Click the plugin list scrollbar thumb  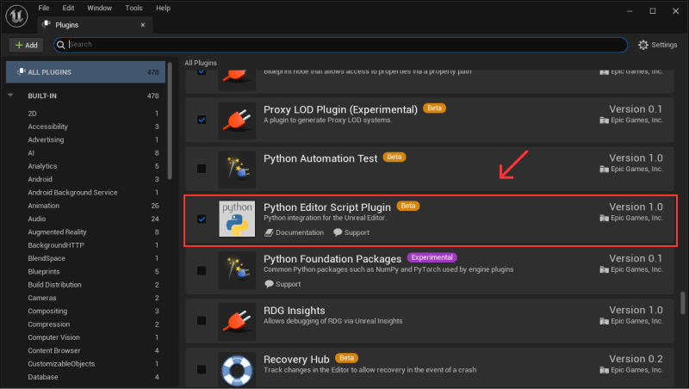coord(683,303)
